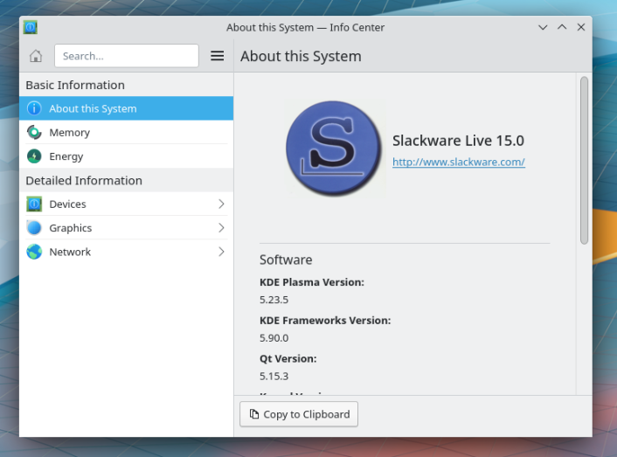617x457 pixels.
Task: Click the Devices chip icon
Action: pos(34,204)
